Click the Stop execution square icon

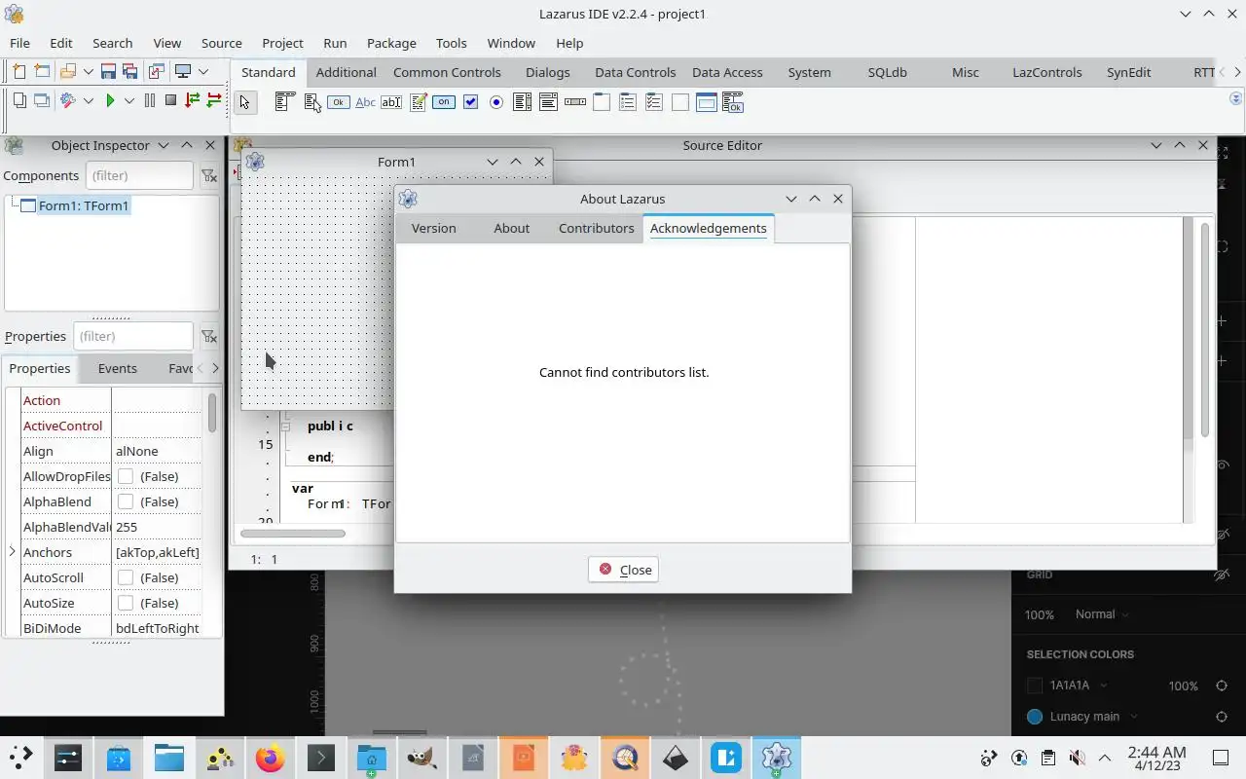pyautogui.click(x=170, y=100)
